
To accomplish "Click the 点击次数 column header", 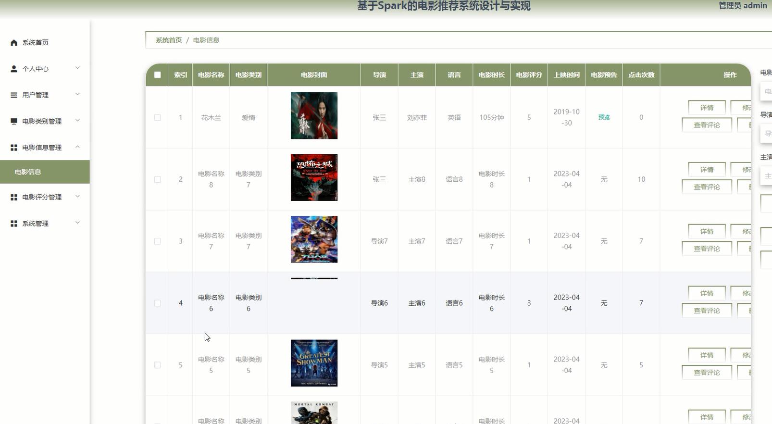I will [641, 75].
